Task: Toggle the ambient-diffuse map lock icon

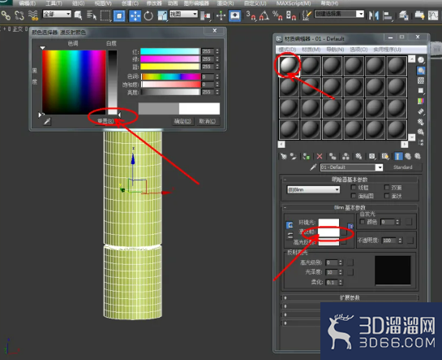Action: 350,227
